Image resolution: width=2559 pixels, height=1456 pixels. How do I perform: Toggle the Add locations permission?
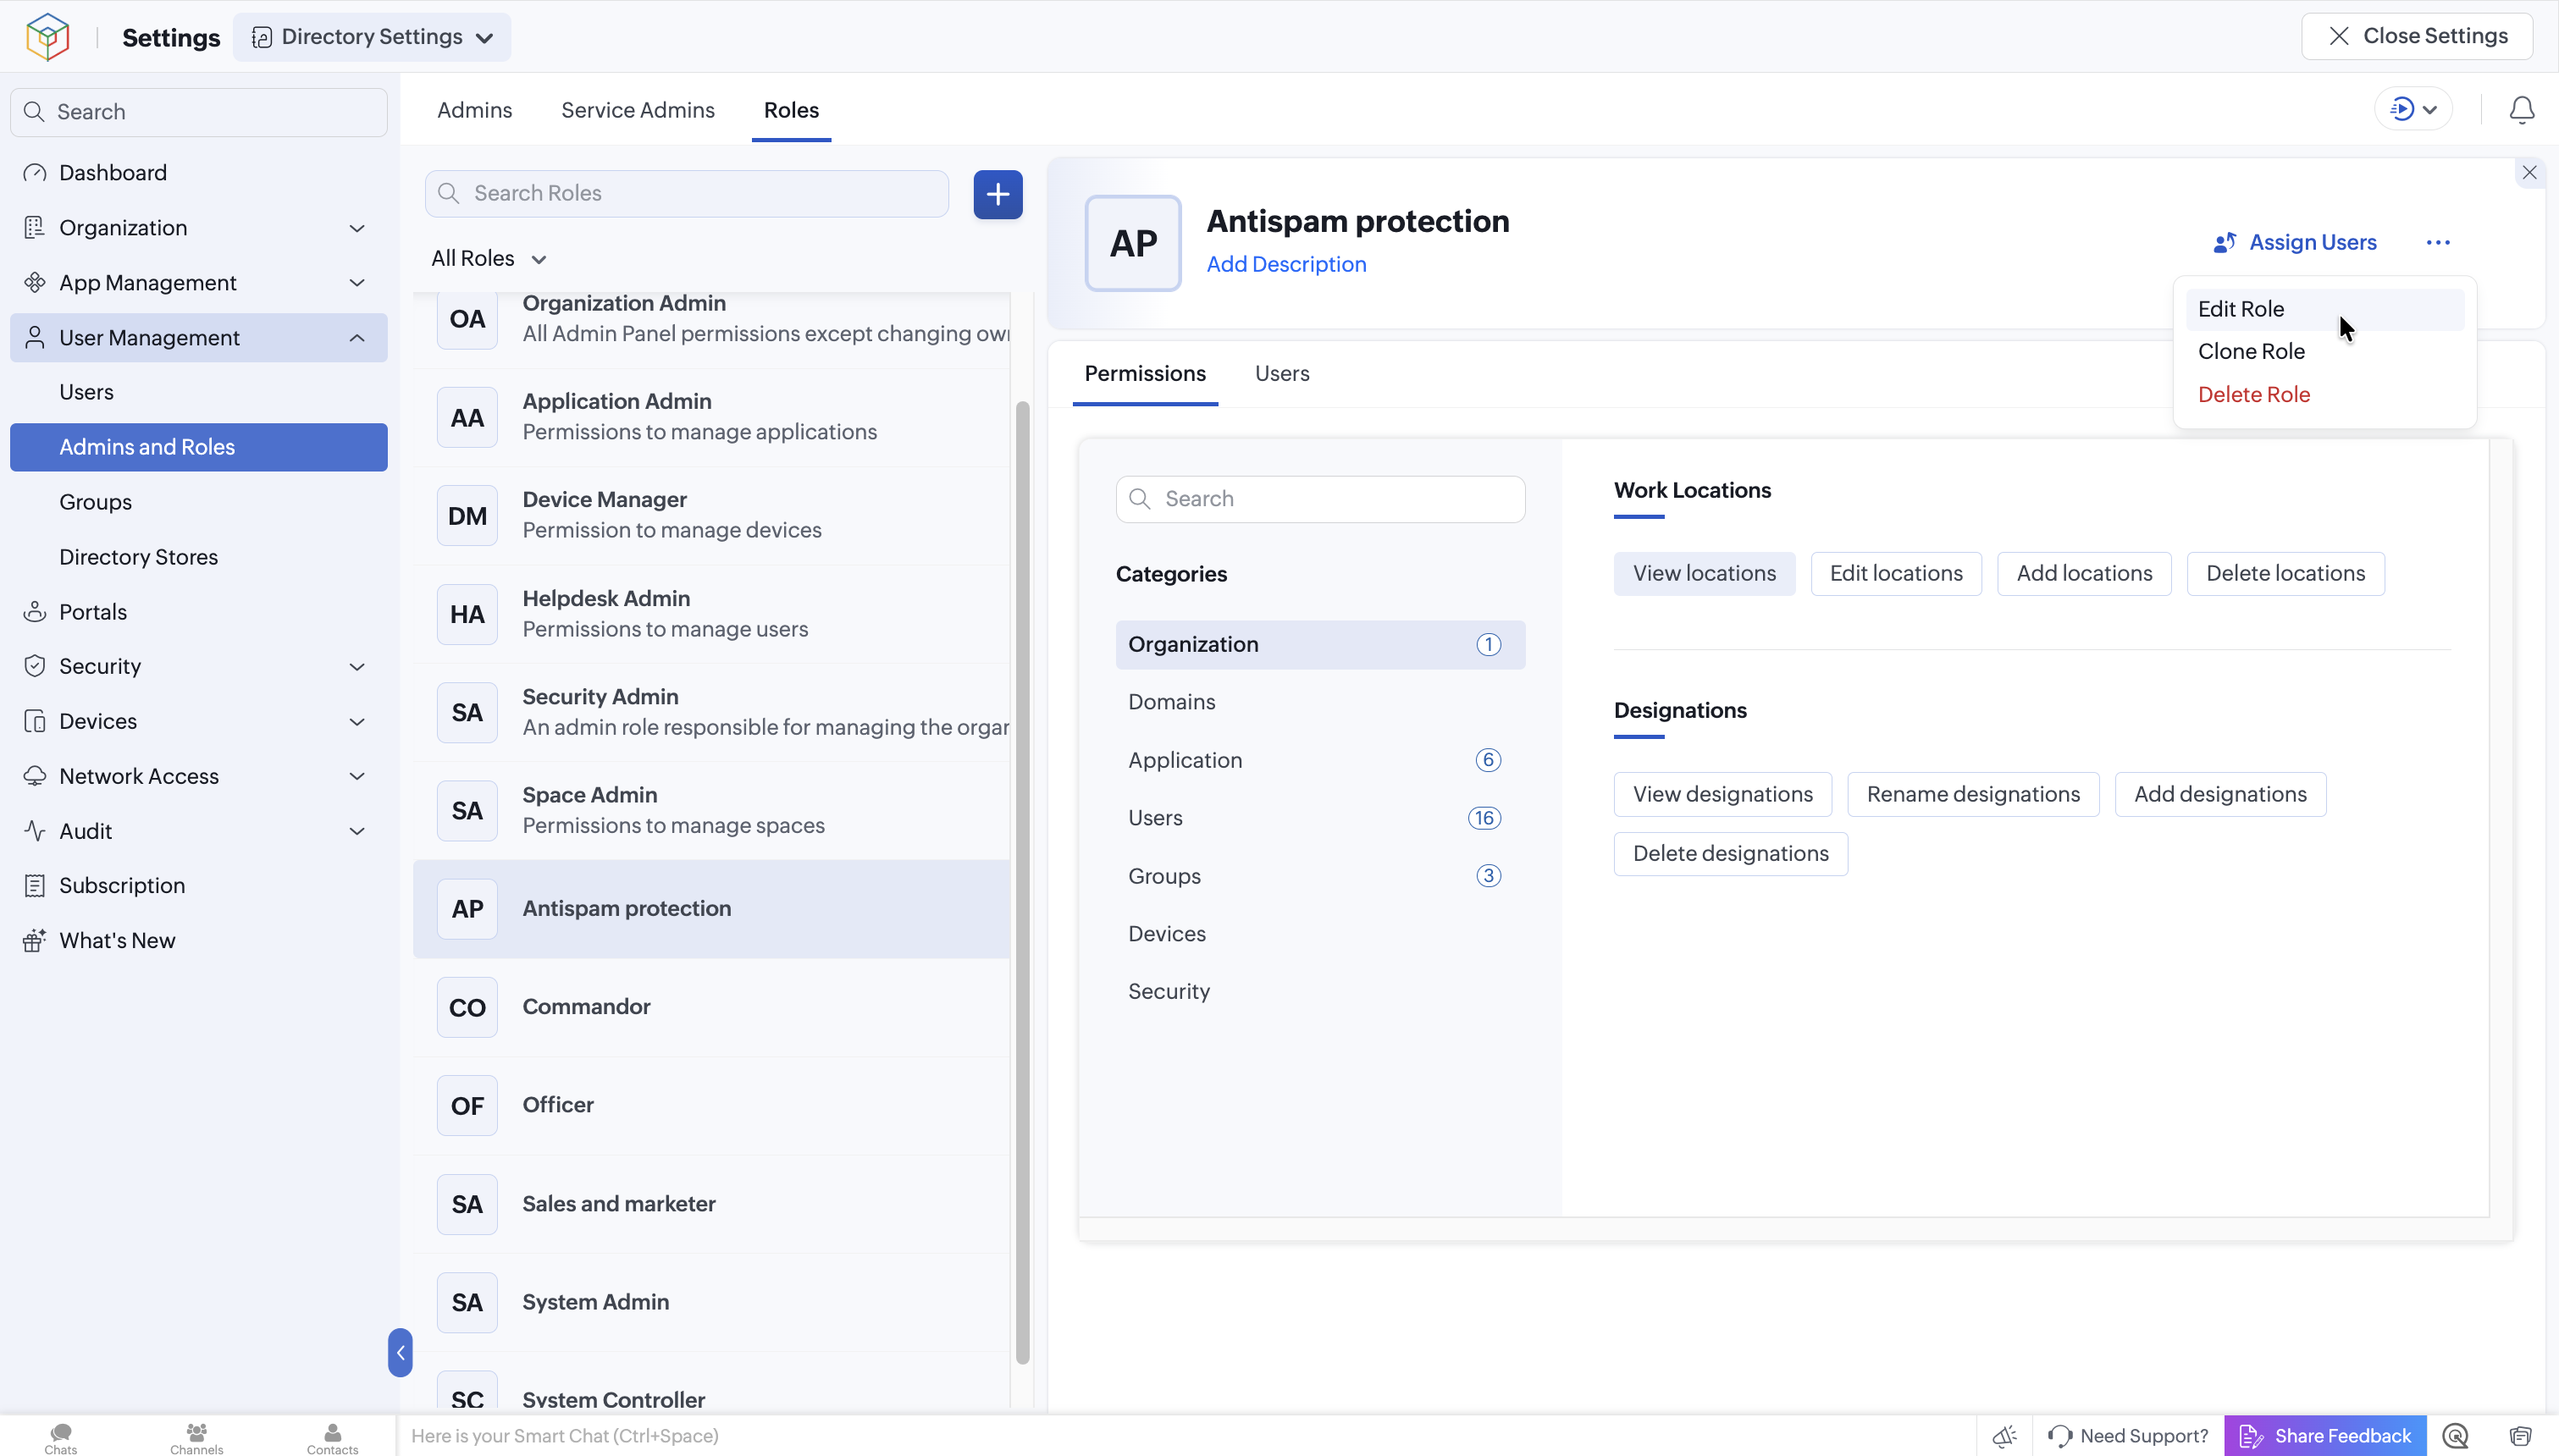[2083, 573]
